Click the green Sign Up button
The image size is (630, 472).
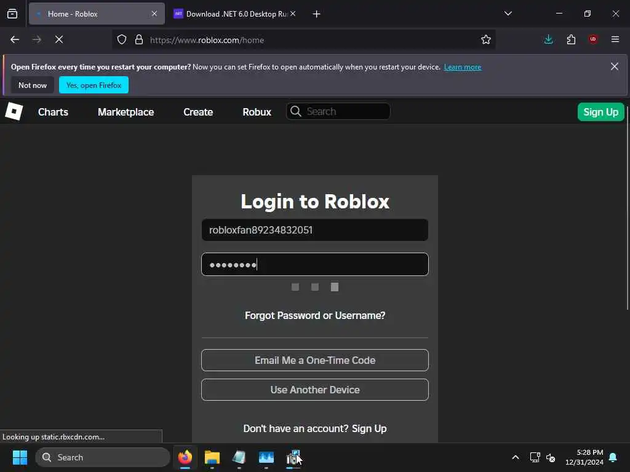pos(600,112)
